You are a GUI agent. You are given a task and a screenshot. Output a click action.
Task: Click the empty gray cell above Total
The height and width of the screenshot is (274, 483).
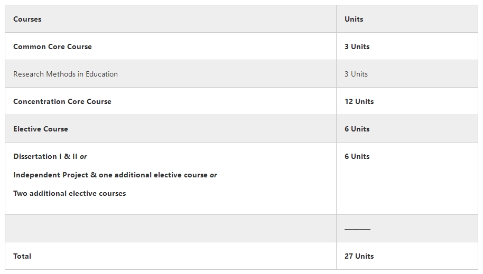pos(171,229)
